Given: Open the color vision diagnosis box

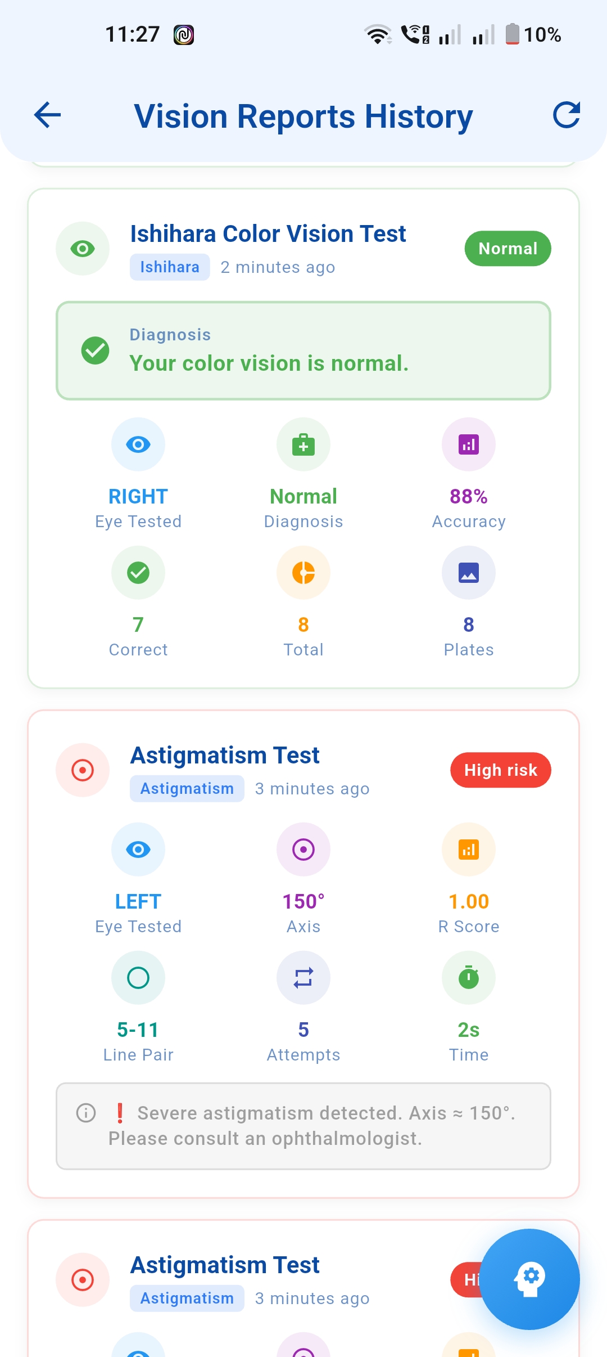Looking at the screenshot, I should tap(303, 351).
